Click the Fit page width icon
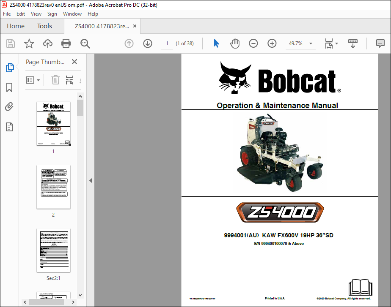 (329, 43)
